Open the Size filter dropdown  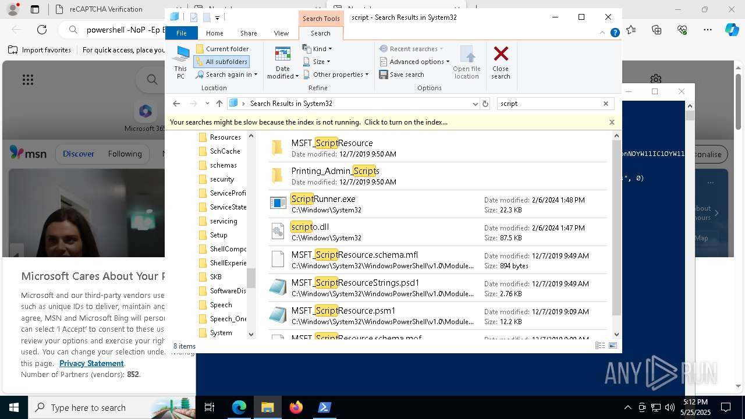(x=317, y=62)
